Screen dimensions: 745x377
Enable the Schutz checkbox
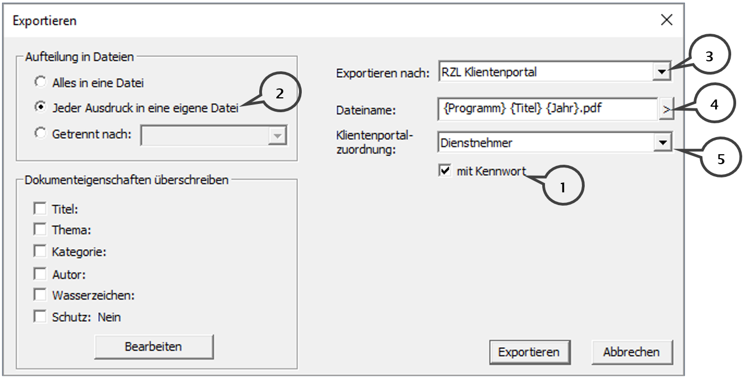[x=40, y=317]
